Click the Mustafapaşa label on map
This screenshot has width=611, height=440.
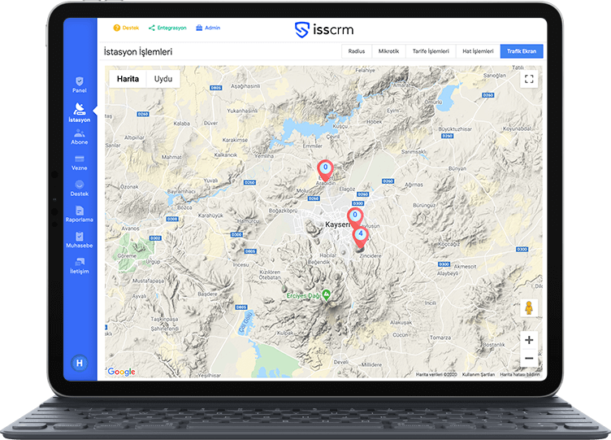point(149,281)
